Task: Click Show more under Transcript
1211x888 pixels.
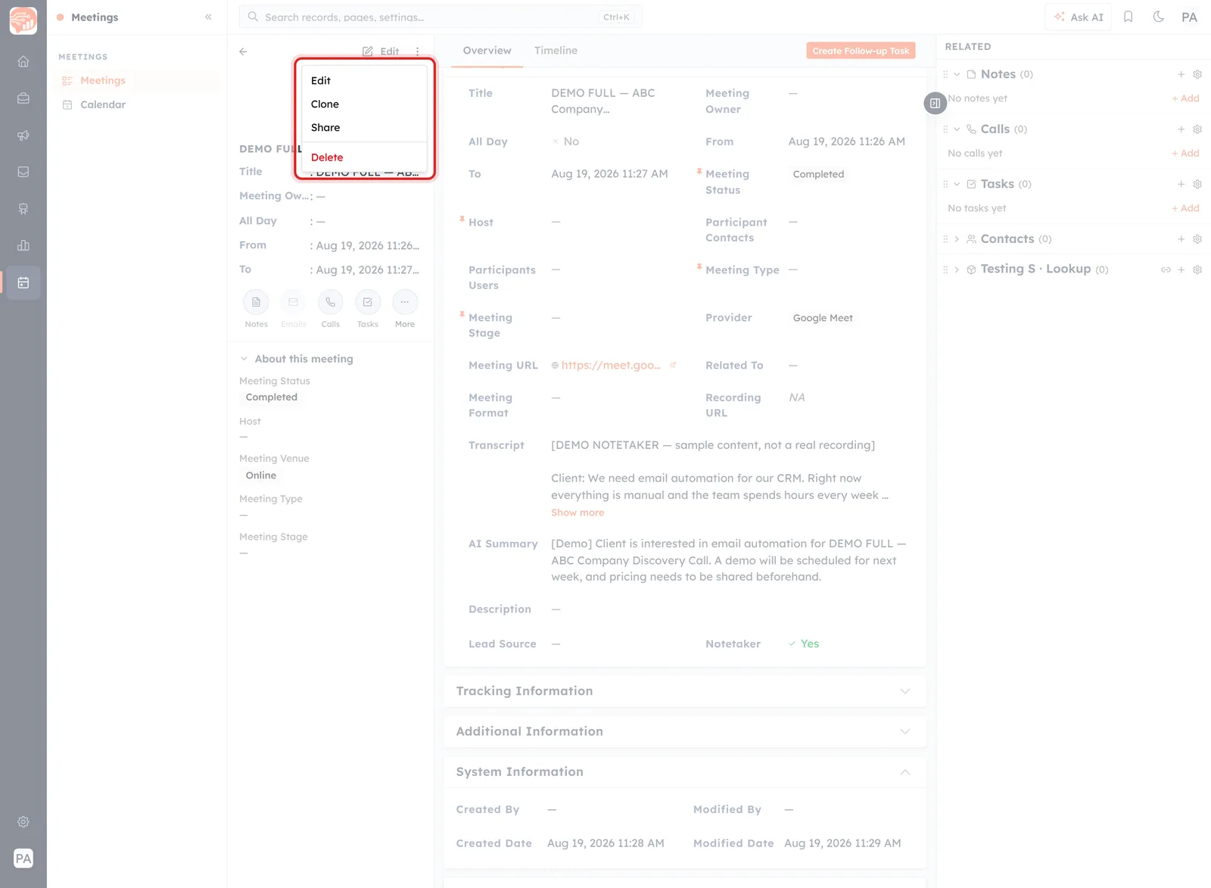Action: pos(577,513)
